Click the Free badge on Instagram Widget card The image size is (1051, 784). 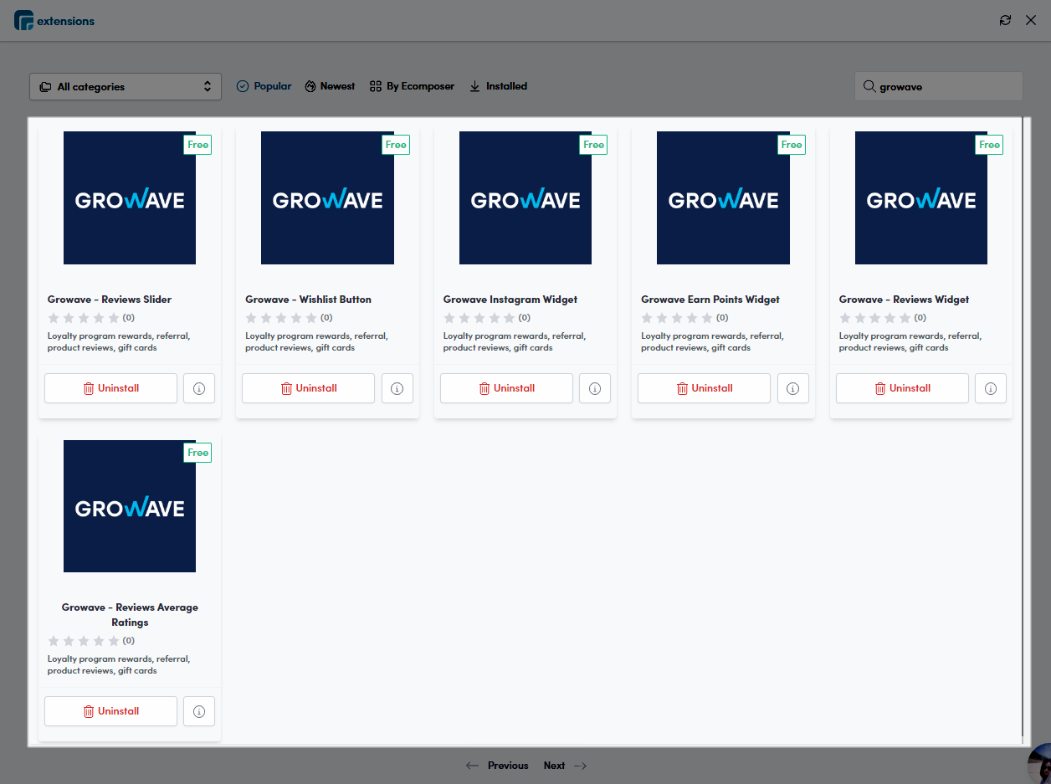tap(594, 145)
